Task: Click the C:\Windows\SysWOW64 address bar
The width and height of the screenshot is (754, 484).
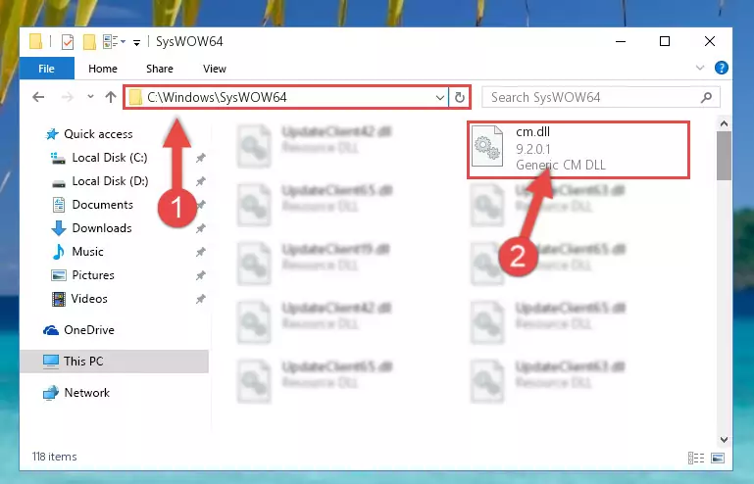Action: pyautogui.click(x=286, y=98)
